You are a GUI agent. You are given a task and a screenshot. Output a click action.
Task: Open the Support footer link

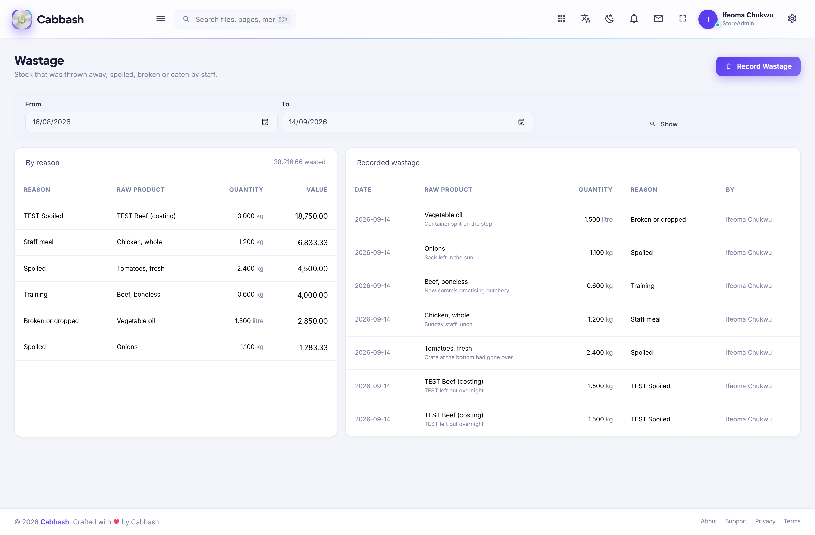click(736, 521)
